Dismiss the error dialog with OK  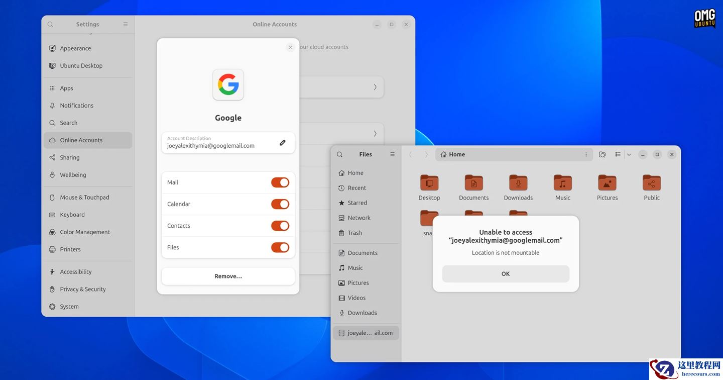pyautogui.click(x=505, y=273)
